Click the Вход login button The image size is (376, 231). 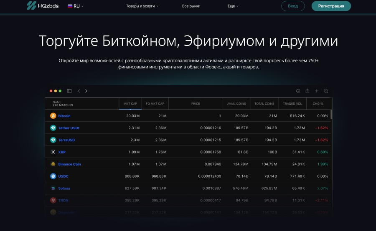tap(293, 6)
